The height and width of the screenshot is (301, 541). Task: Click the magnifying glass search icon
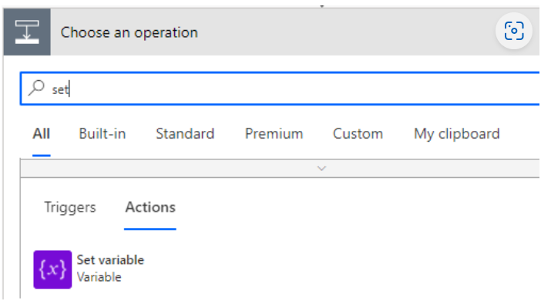click(36, 88)
